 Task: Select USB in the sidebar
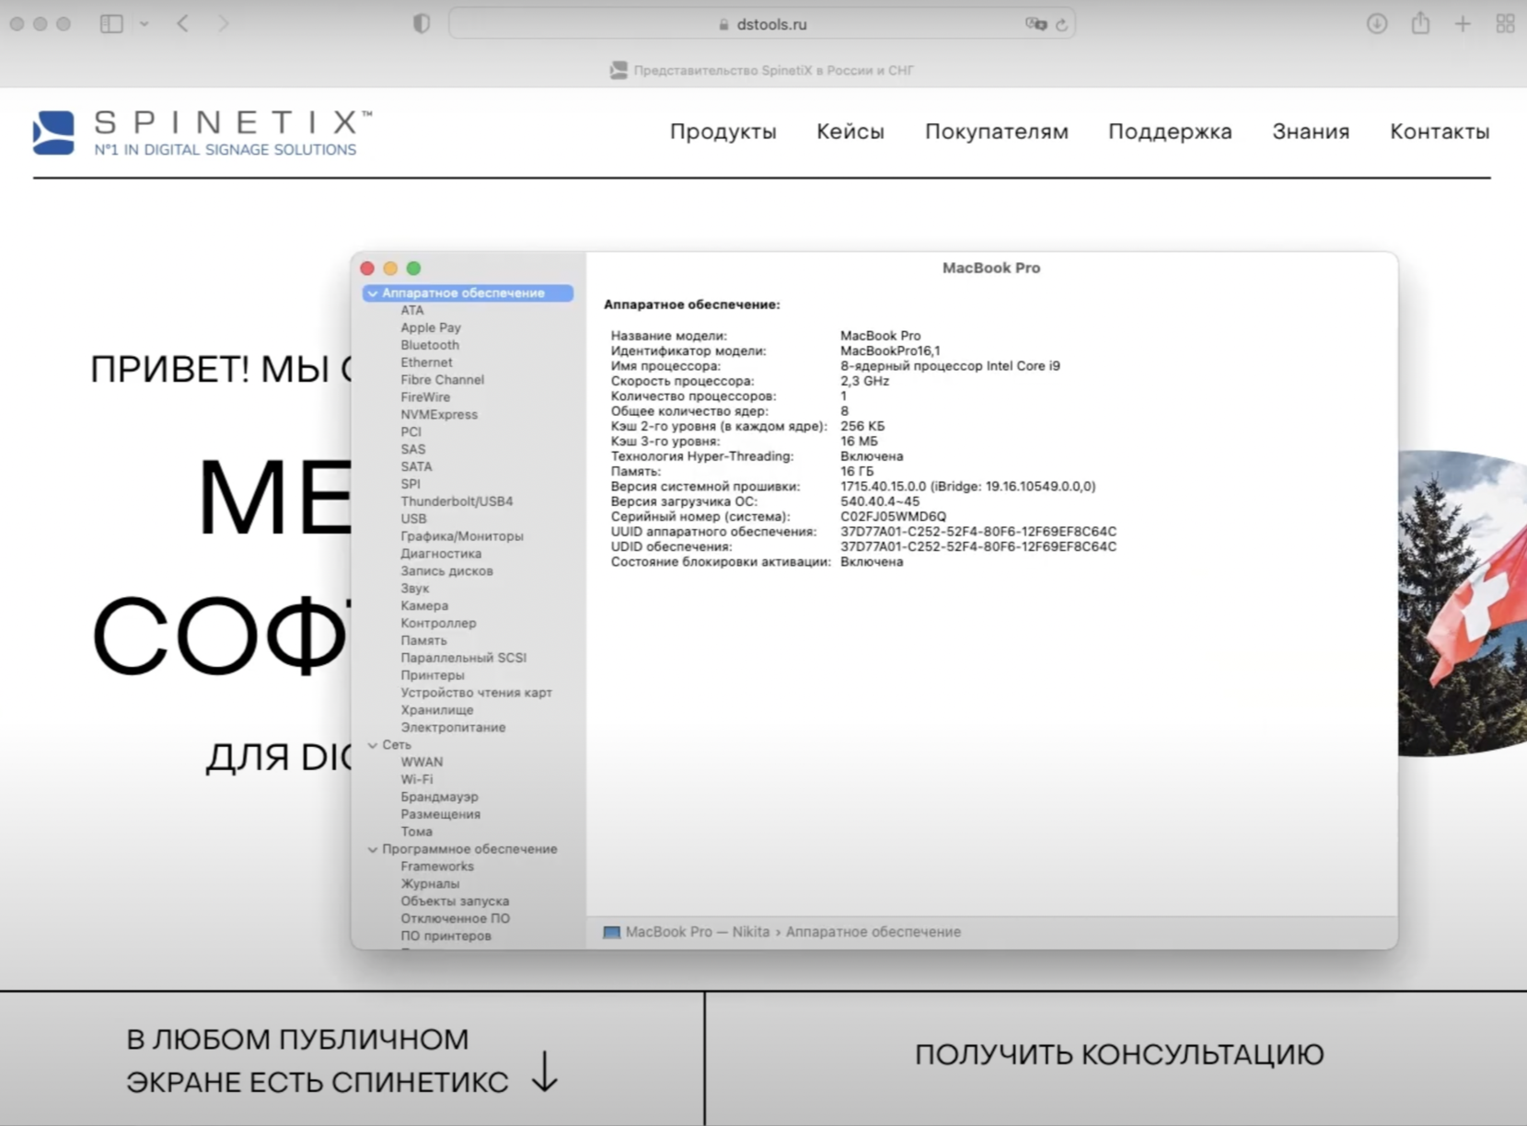point(413,519)
